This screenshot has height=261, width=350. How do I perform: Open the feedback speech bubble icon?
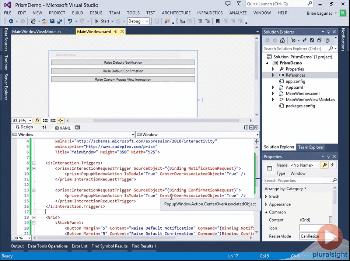[228, 4]
